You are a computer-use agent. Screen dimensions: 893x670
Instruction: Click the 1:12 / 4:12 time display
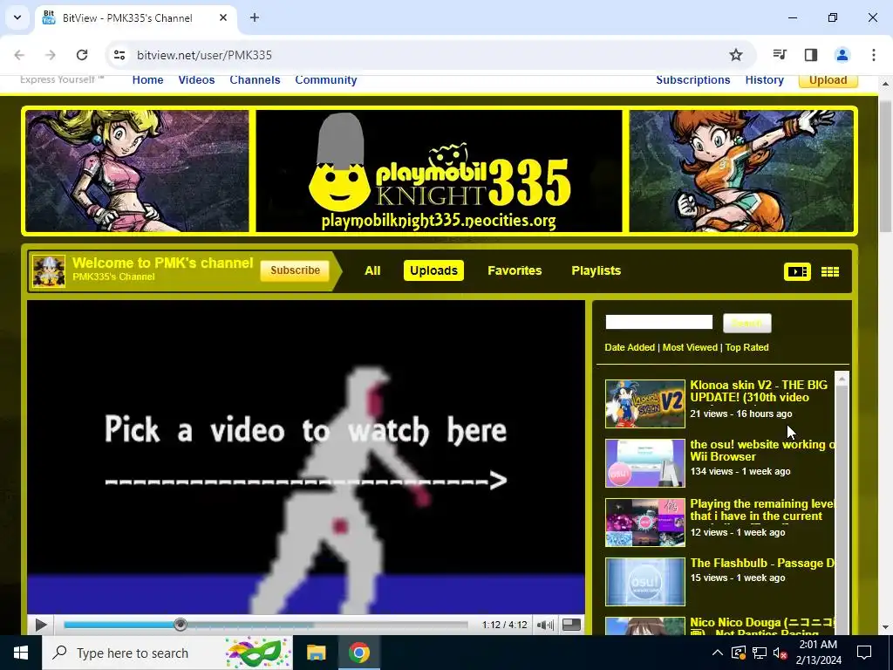click(505, 625)
